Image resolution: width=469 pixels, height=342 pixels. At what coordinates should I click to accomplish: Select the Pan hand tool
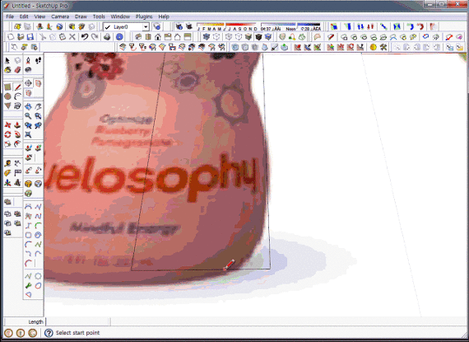[38, 106]
